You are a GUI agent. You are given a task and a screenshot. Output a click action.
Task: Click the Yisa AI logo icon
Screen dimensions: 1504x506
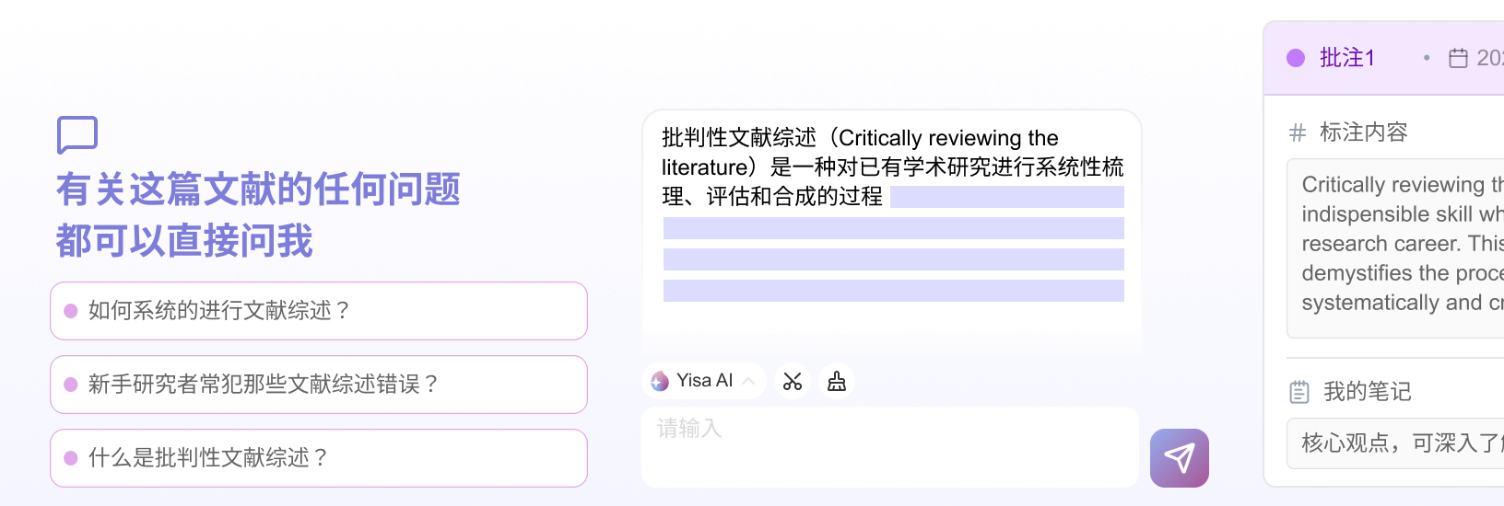tap(660, 381)
